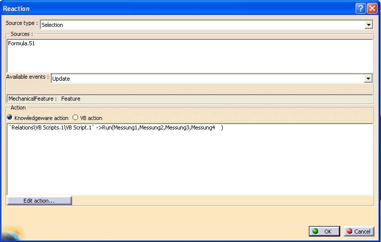Dismiss dialog with the Cancel button
The width and height of the screenshot is (381, 242).
(359, 232)
